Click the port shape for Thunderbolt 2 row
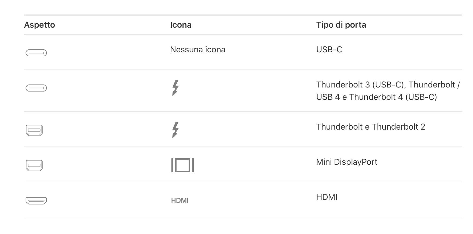Viewport: 473px width, 234px height. tap(34, 130)
